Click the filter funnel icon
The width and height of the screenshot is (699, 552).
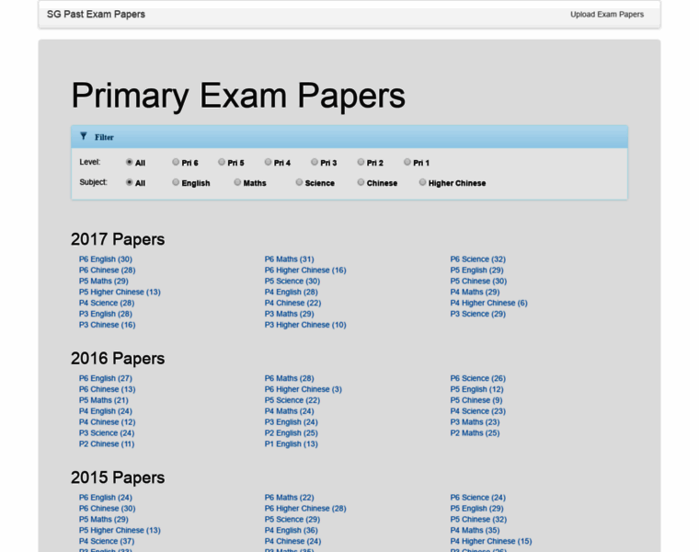84,136
